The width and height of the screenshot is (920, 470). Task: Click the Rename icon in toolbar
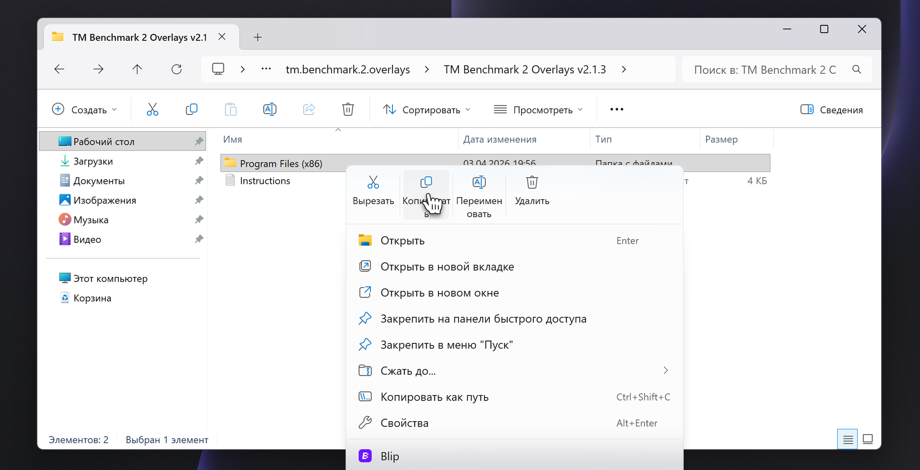270,110
